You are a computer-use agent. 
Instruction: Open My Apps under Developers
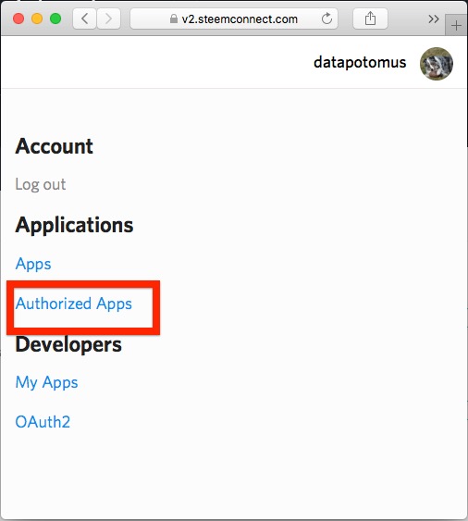[x=46, y=382]
